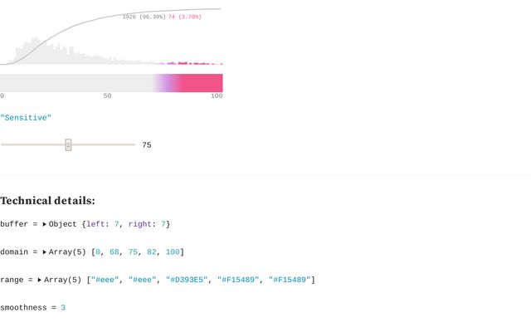Click the gray region of color bar

pyautogui.click(x=76, y=83)
